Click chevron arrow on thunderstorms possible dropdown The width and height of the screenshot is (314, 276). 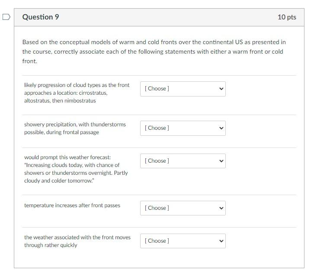pyautogui.click(x=221, y=128)
